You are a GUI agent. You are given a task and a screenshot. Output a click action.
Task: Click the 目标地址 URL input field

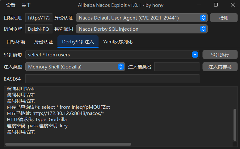pyautogui.click(x=39, y=18)
